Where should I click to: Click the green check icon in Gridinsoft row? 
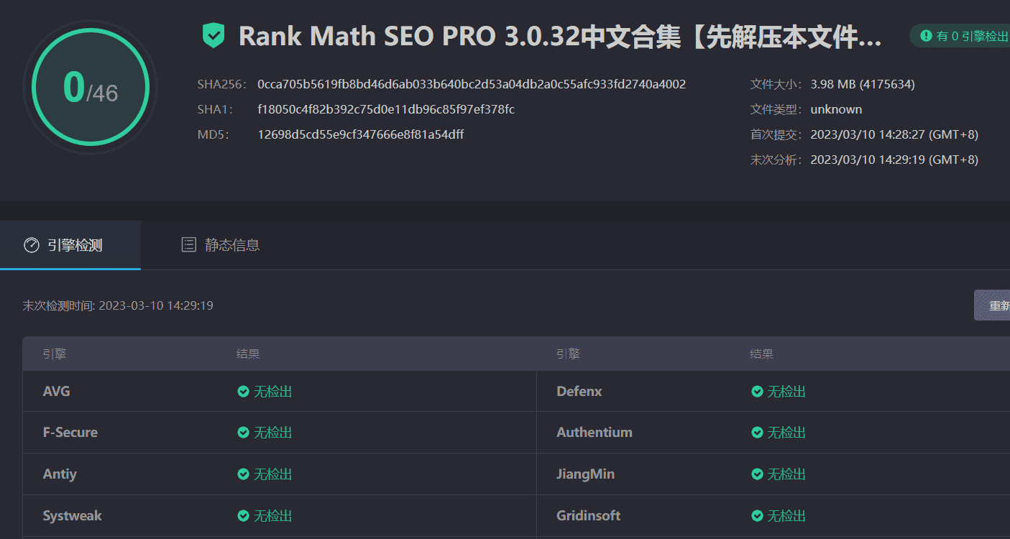point(757,516)
